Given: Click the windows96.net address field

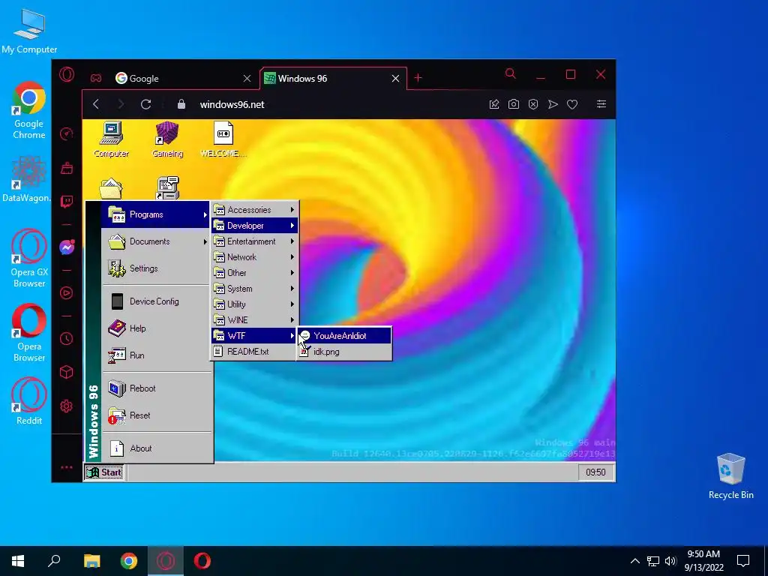Looking at the screenshot, I should [232, 104].
